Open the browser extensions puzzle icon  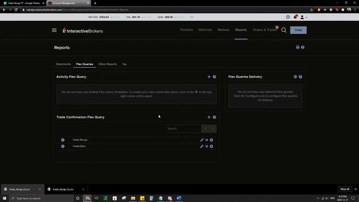coord(343,10)
